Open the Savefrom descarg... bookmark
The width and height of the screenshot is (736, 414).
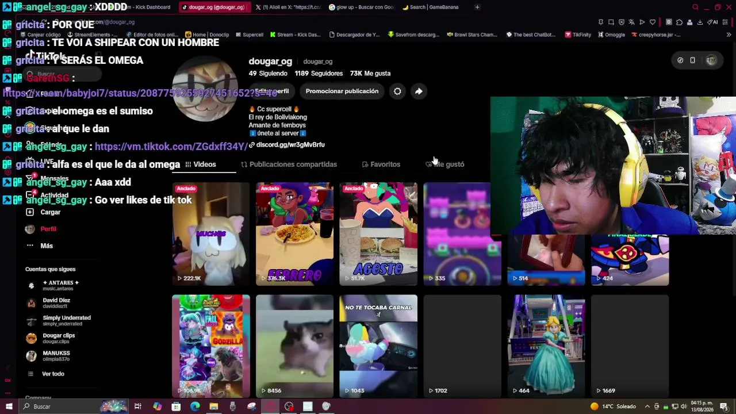click(414, 34)
